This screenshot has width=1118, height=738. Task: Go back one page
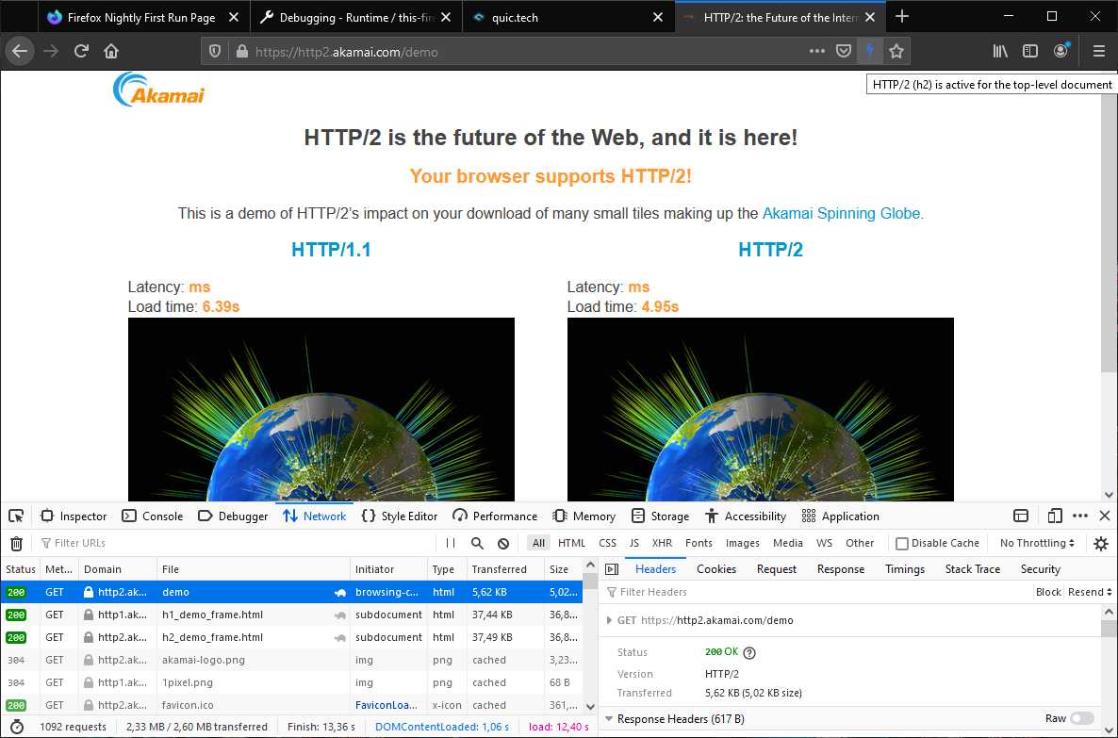click(x=20, y=51)
